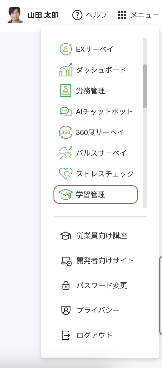The height and width of the screenshot is (368, 162).
Task: Click the EXサーベイ icon
Action: point(66,49)
